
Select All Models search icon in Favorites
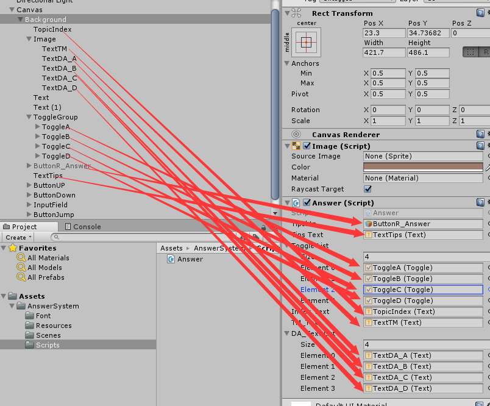(x=21, y=267)
